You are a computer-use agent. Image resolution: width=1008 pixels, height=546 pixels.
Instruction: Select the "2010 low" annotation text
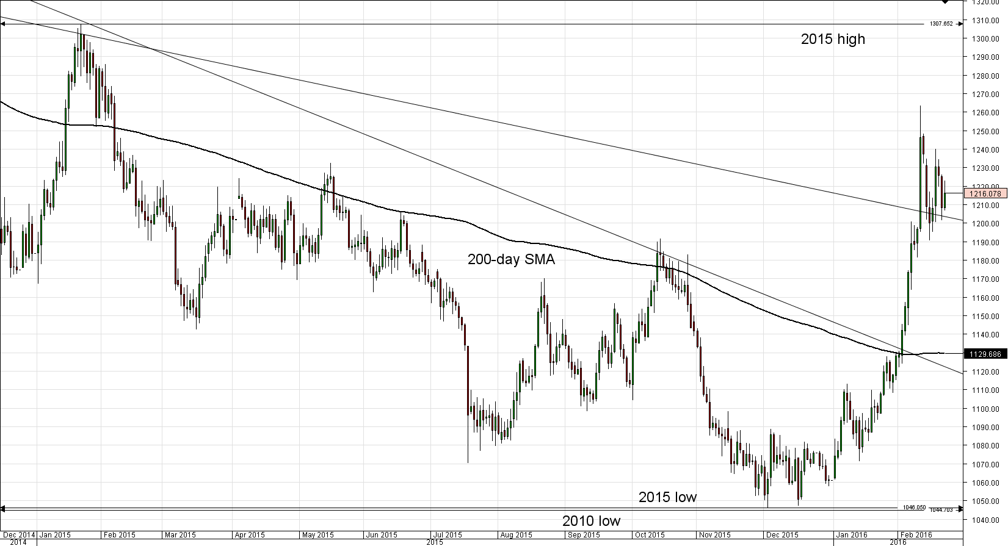[591, 521]
